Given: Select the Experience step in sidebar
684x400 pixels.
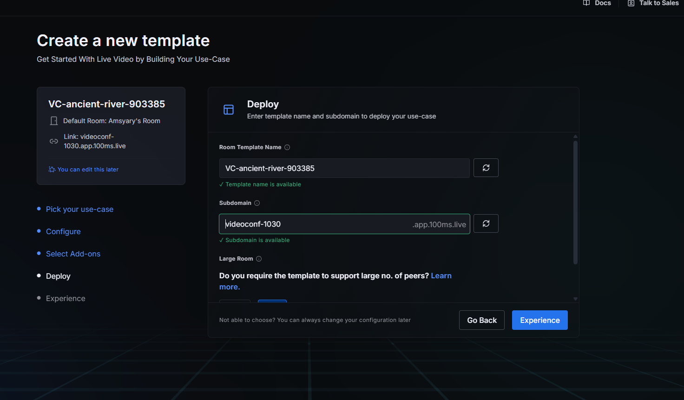Looking at the screenshot, I should [66, 298].
